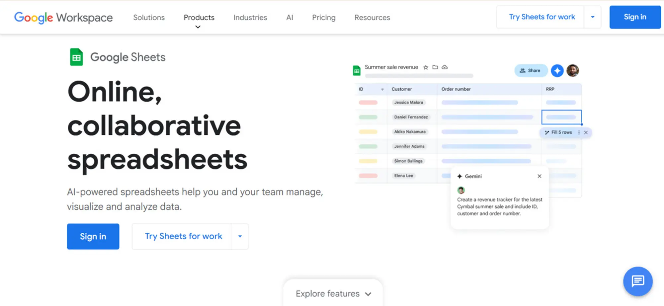Screen dimensions: 664x306
Task: Expand the Explore features section
Action: click(333, 294)
